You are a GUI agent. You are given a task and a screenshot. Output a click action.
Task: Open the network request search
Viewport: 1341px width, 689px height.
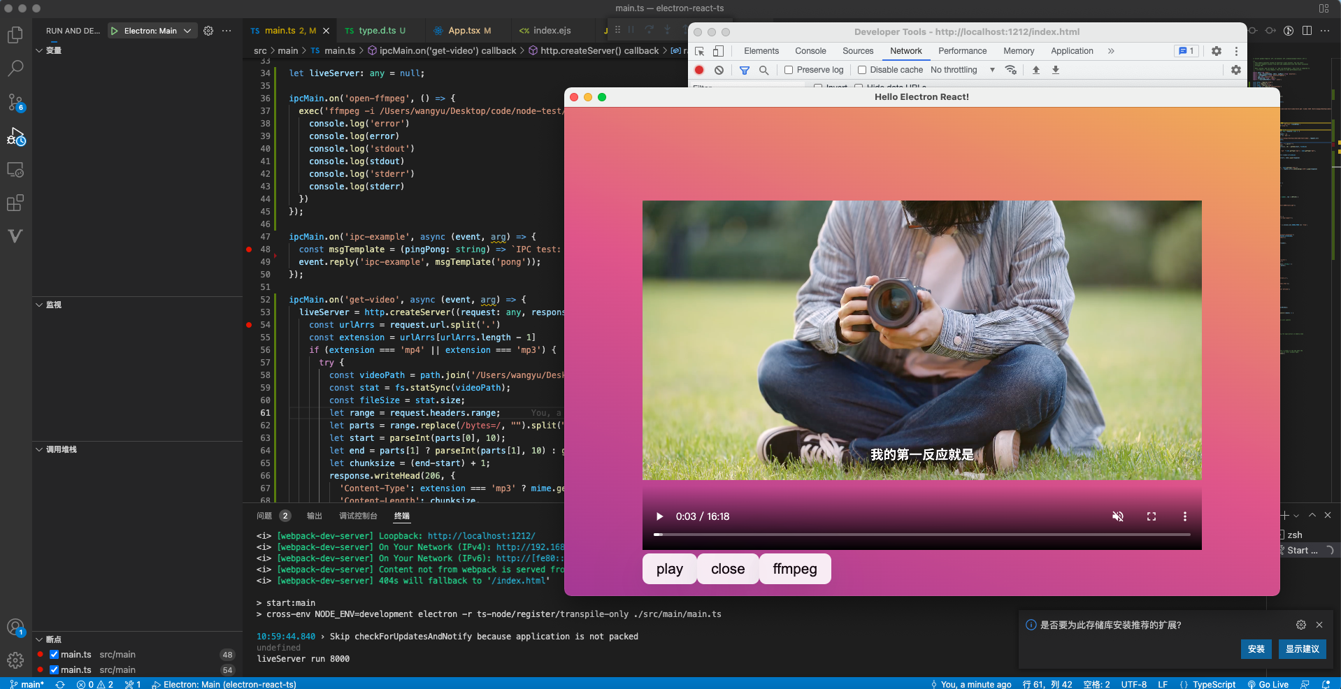point(764,70)
